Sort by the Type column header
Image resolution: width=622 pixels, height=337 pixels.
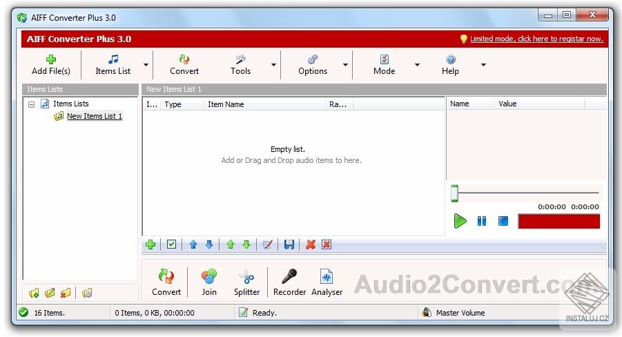[182, 104]
